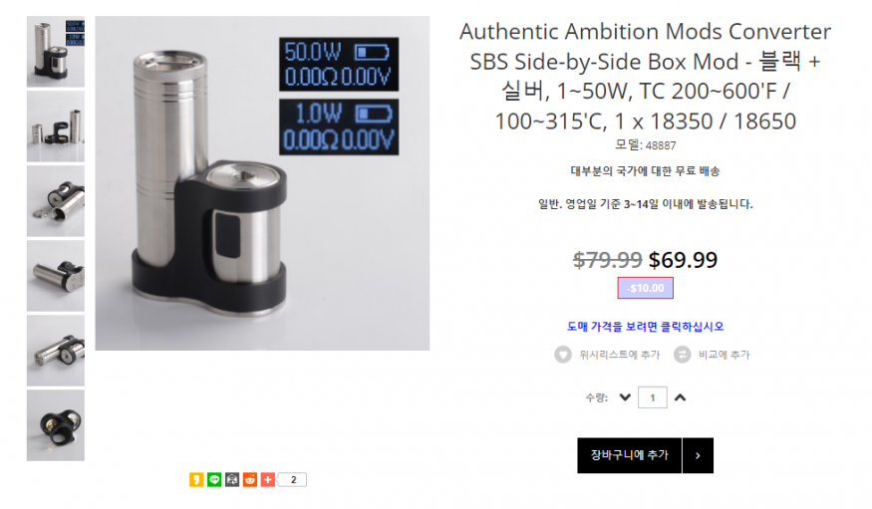The image size is (872, 509).
Task: Click the quantity input field
Action: [x=653, y=397]
